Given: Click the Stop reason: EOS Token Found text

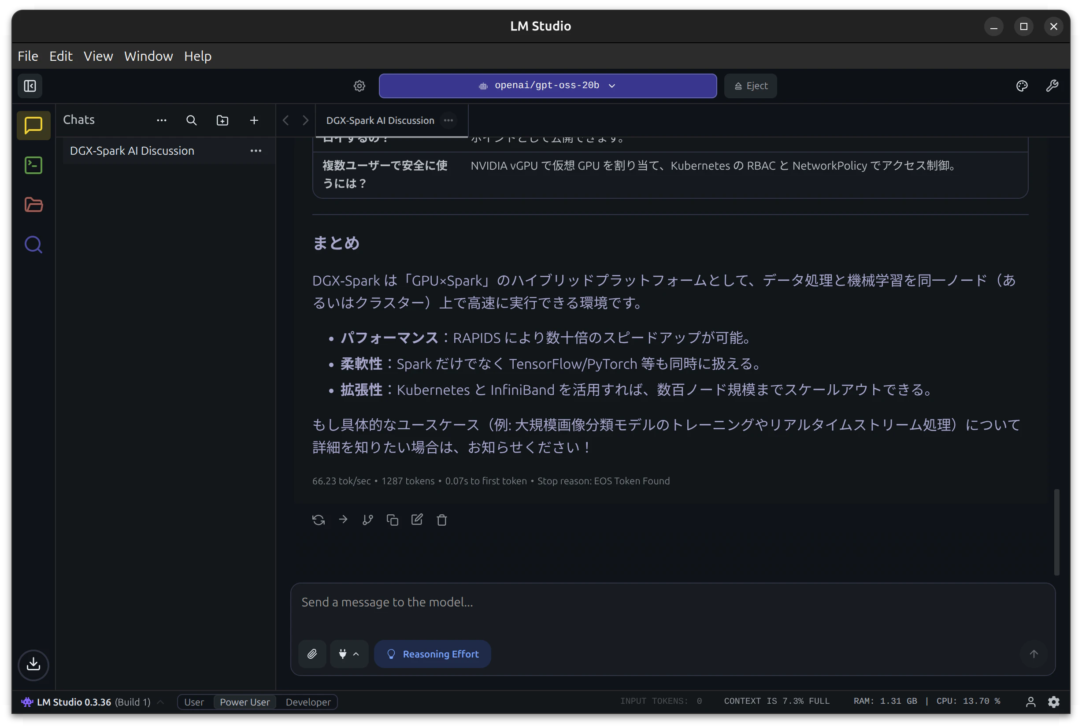Looking at the screenshot, I should [x=604, y=480].
